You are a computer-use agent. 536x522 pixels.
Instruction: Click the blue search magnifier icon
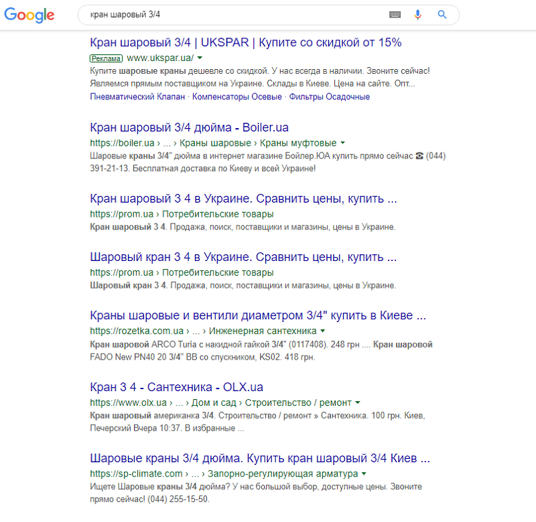tap(442, 14)
